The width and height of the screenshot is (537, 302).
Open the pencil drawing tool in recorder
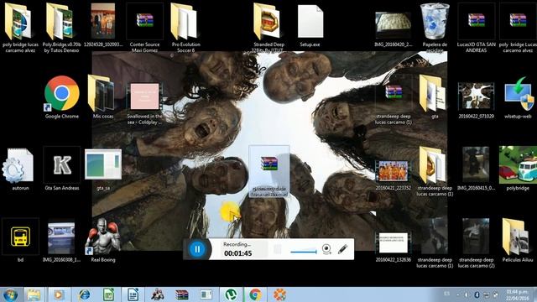(x=343, y=249)
